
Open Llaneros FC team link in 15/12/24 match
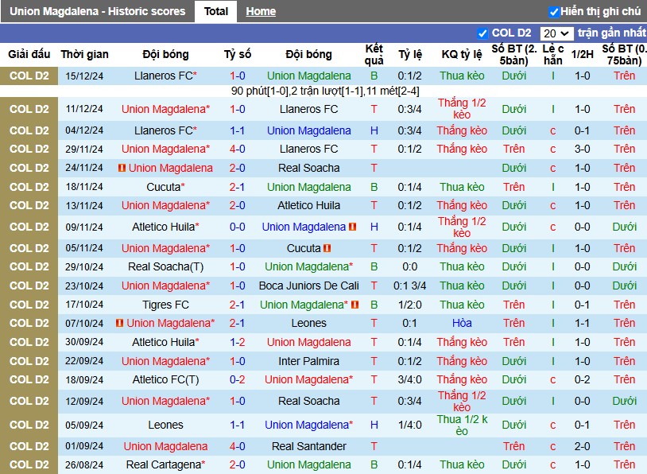[165, 76]
